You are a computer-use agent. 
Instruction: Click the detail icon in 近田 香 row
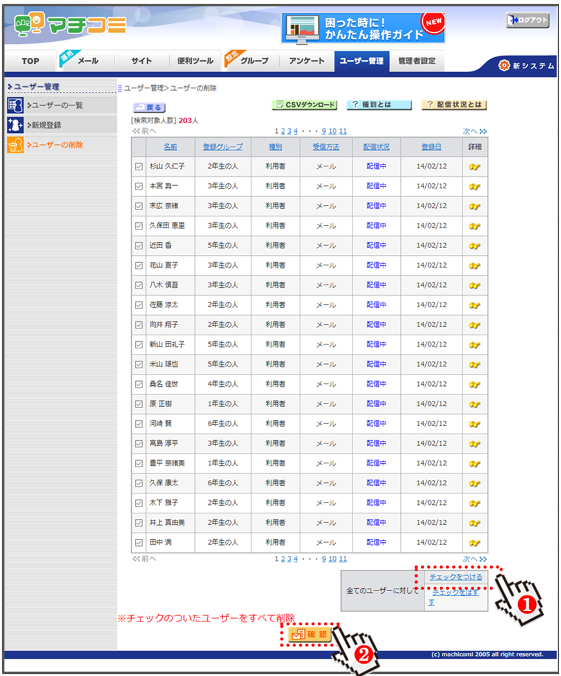[x=475, y=245]
